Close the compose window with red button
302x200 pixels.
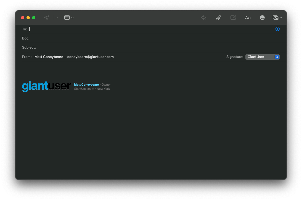tap(23, 18)
